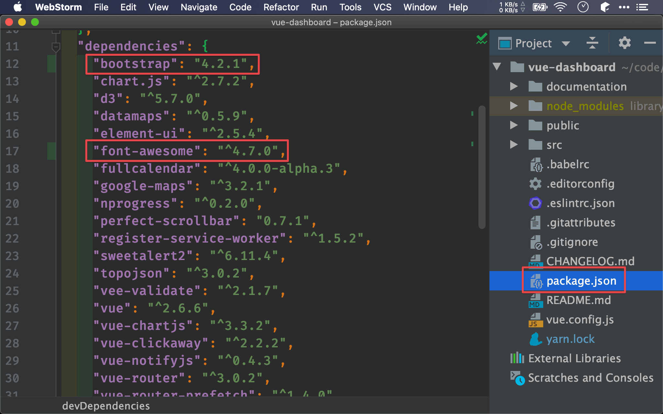Open the Edit menu

click(x=128, y=7)
